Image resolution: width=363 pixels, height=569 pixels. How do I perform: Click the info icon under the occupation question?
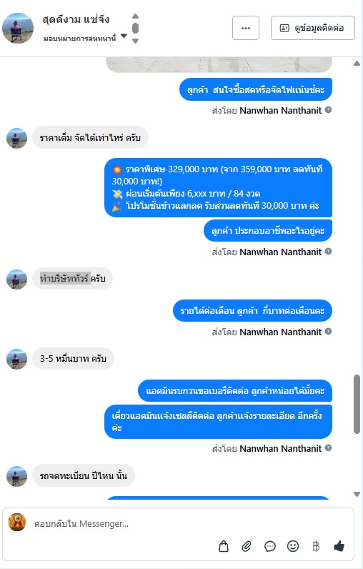[328, 251]
